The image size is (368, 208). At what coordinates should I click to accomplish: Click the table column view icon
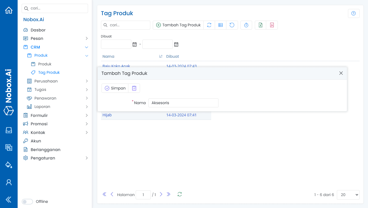coord(220,25)
